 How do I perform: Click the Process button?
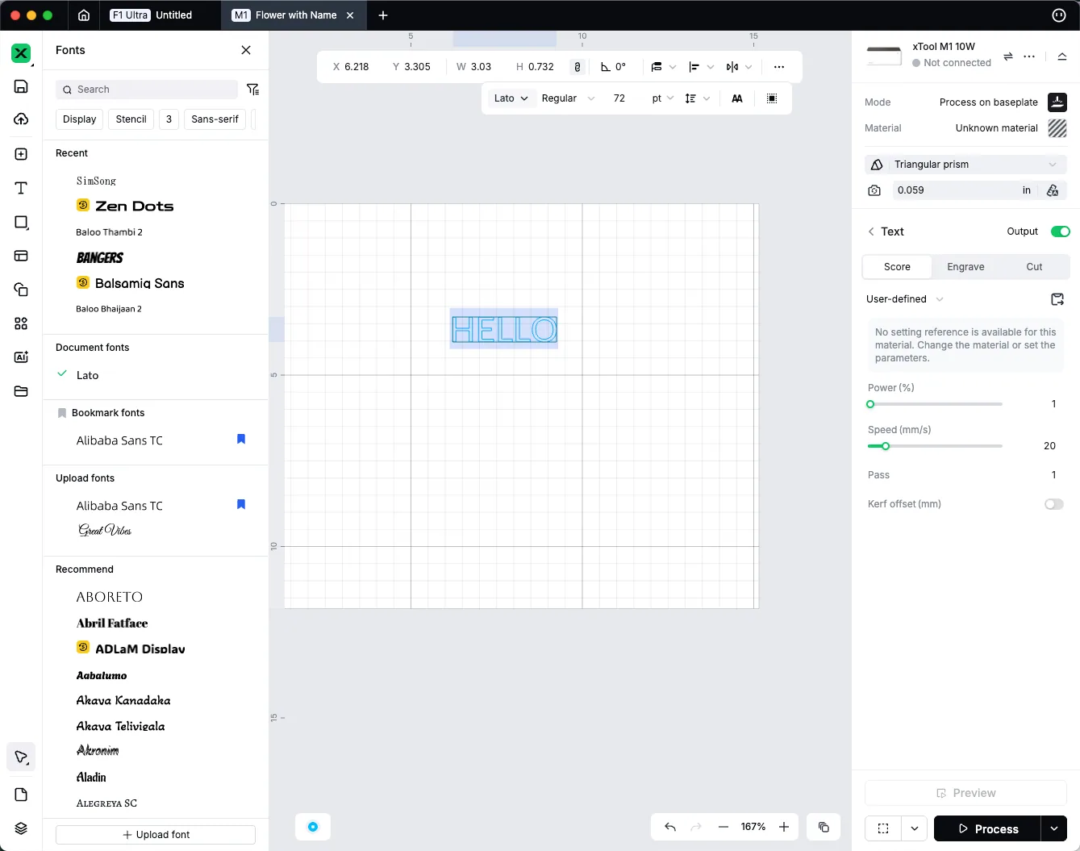click(987, 829)
